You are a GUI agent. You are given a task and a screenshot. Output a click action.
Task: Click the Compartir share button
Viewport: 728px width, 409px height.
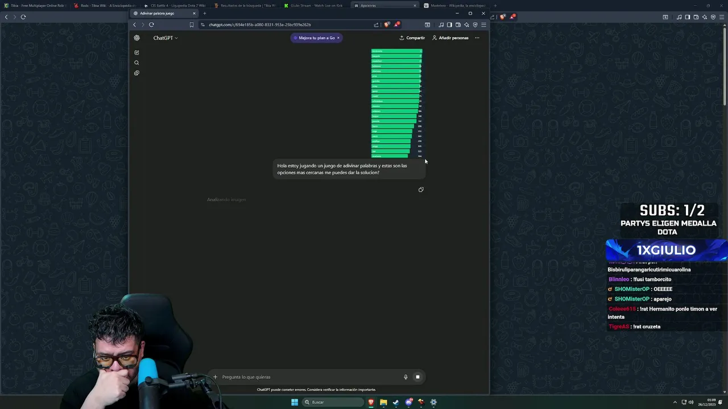click(412, 38)
